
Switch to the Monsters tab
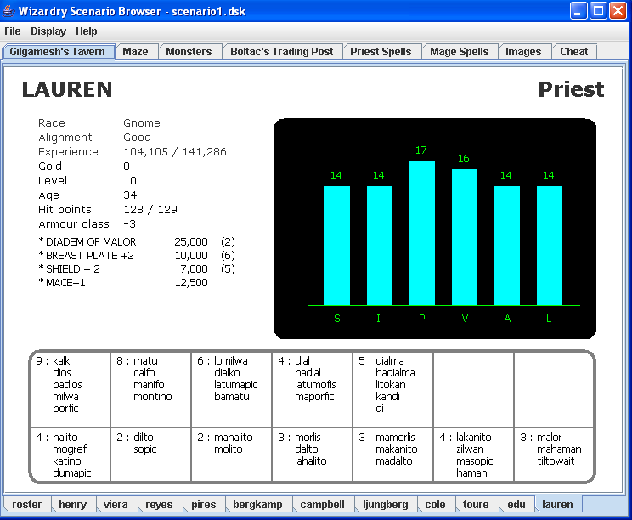pos(189,52)
